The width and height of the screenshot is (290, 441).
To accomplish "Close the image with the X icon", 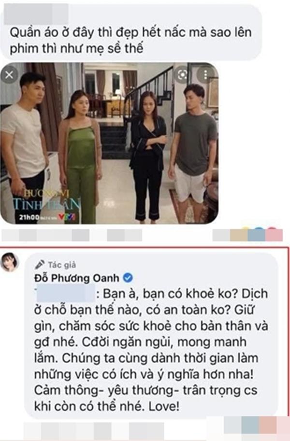I will 9,75.
